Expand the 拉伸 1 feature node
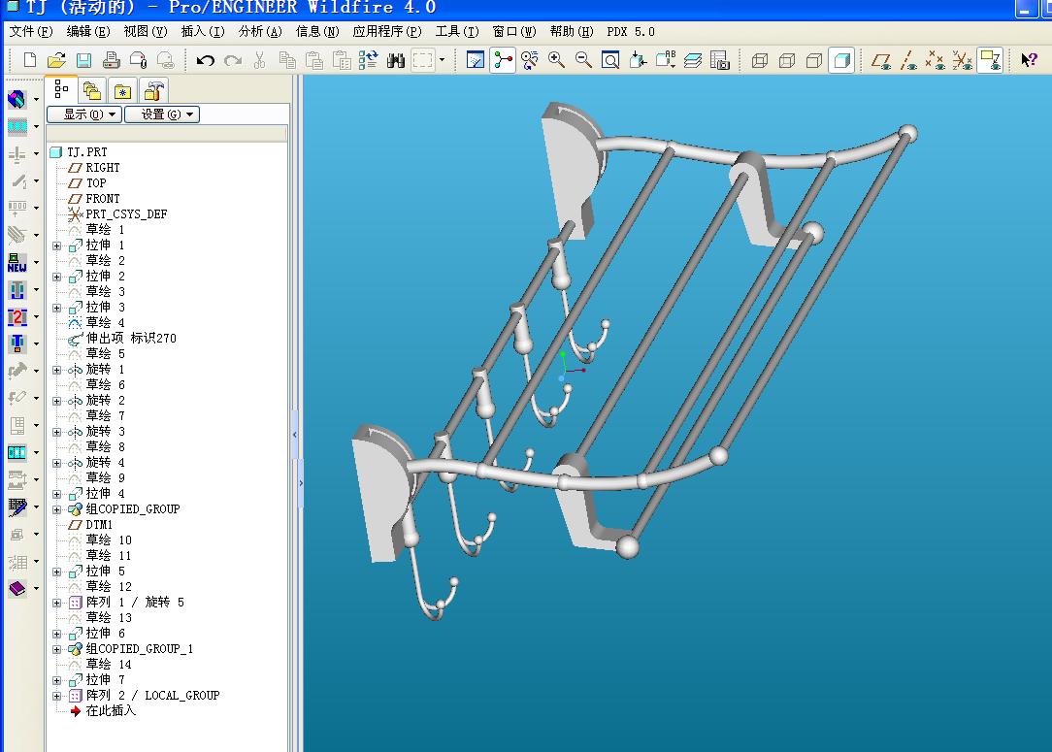 [x=57, y=245]
